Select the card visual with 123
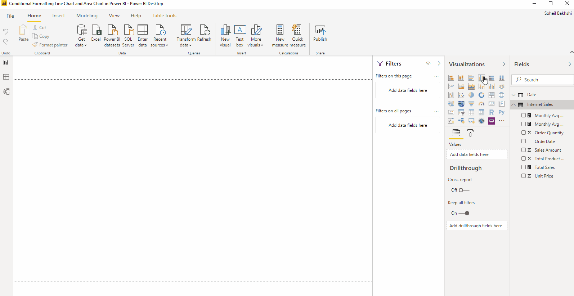This screenshot has width=574, height=296. click(x=491, y=104)
